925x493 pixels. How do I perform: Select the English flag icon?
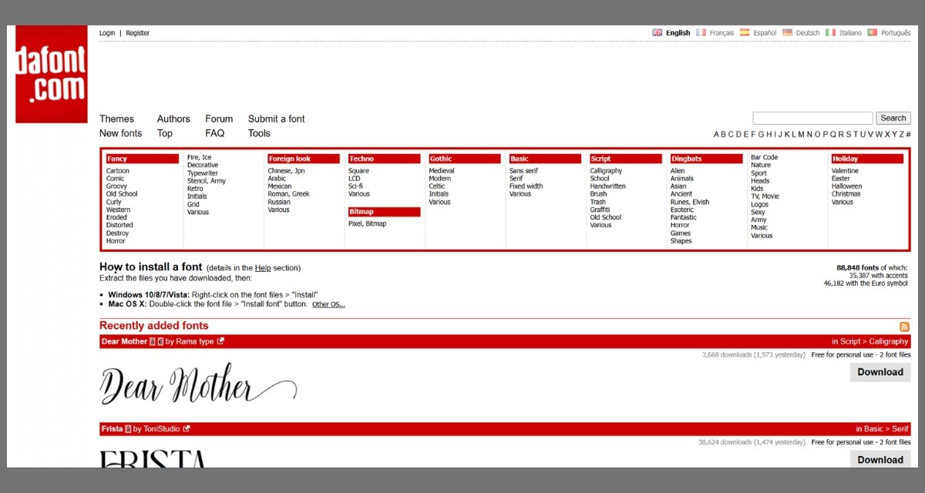(657, 33)
